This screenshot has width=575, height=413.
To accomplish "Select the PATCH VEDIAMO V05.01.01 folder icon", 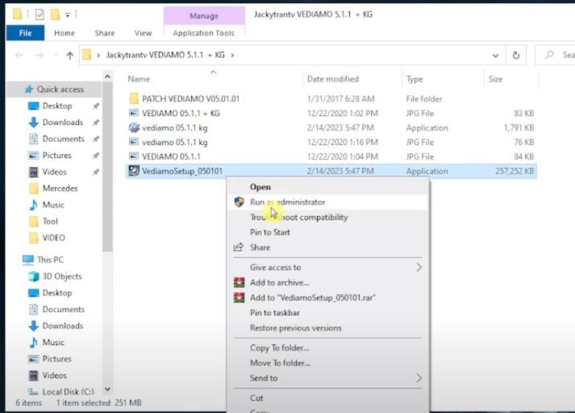I will point(134,98).
